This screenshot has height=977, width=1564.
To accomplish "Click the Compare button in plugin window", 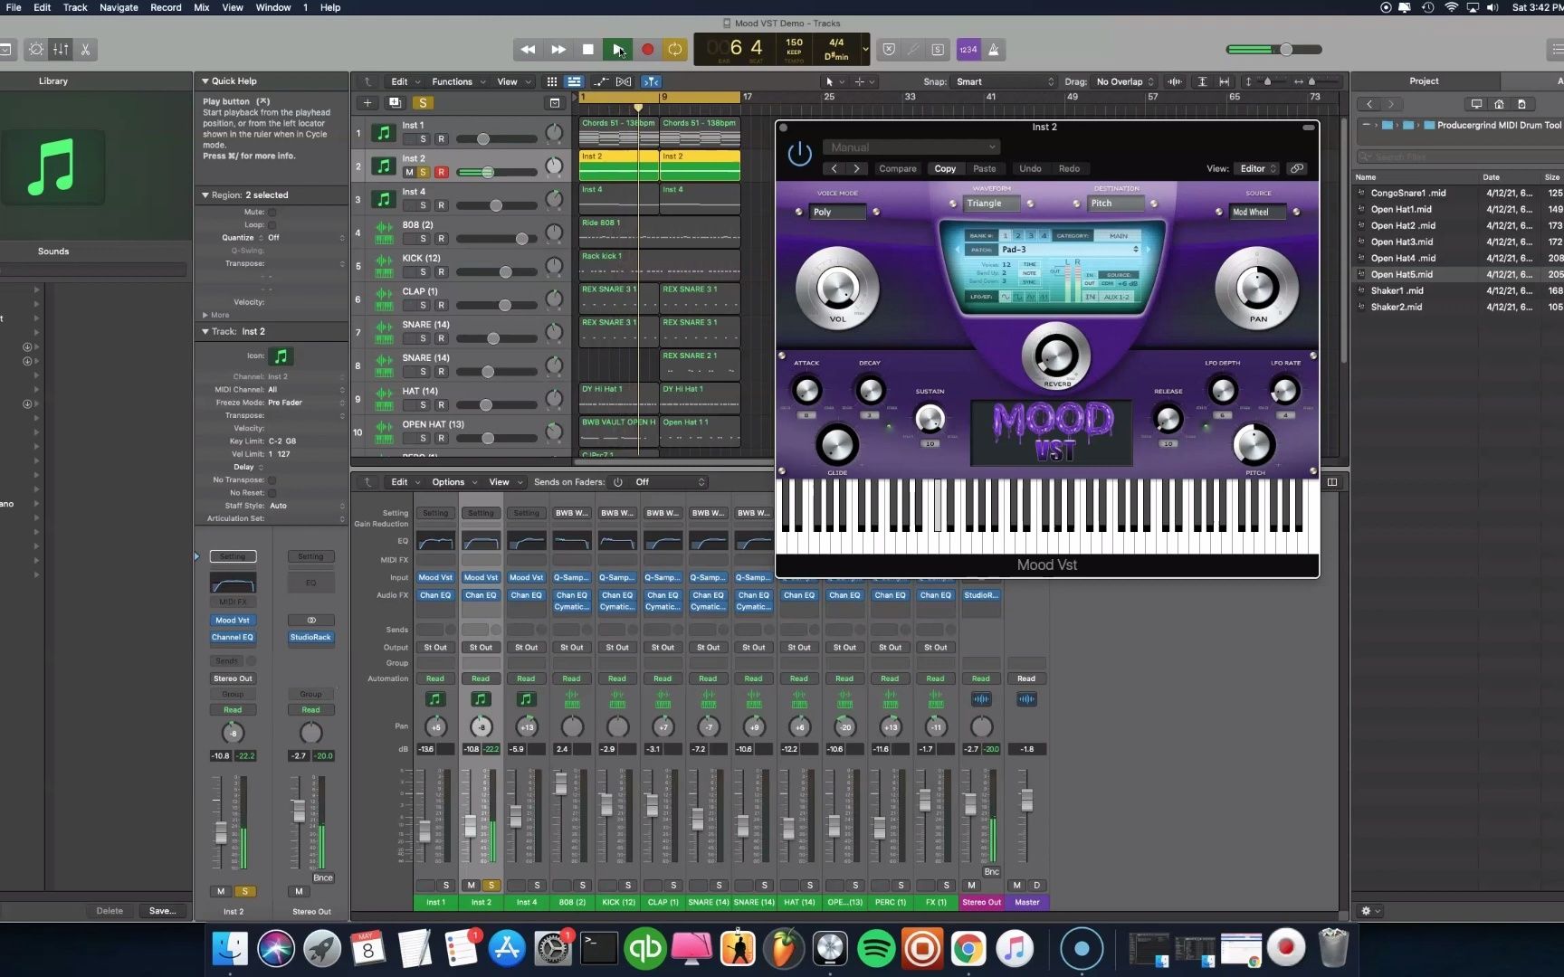I will click(898, 169).
